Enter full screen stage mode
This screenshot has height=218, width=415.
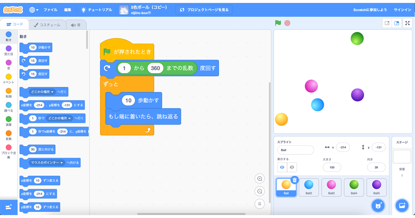407,23
